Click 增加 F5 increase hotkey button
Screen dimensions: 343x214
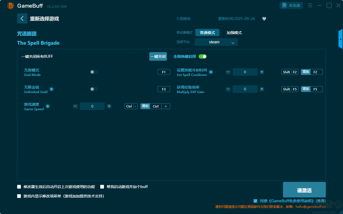(312, 89)
